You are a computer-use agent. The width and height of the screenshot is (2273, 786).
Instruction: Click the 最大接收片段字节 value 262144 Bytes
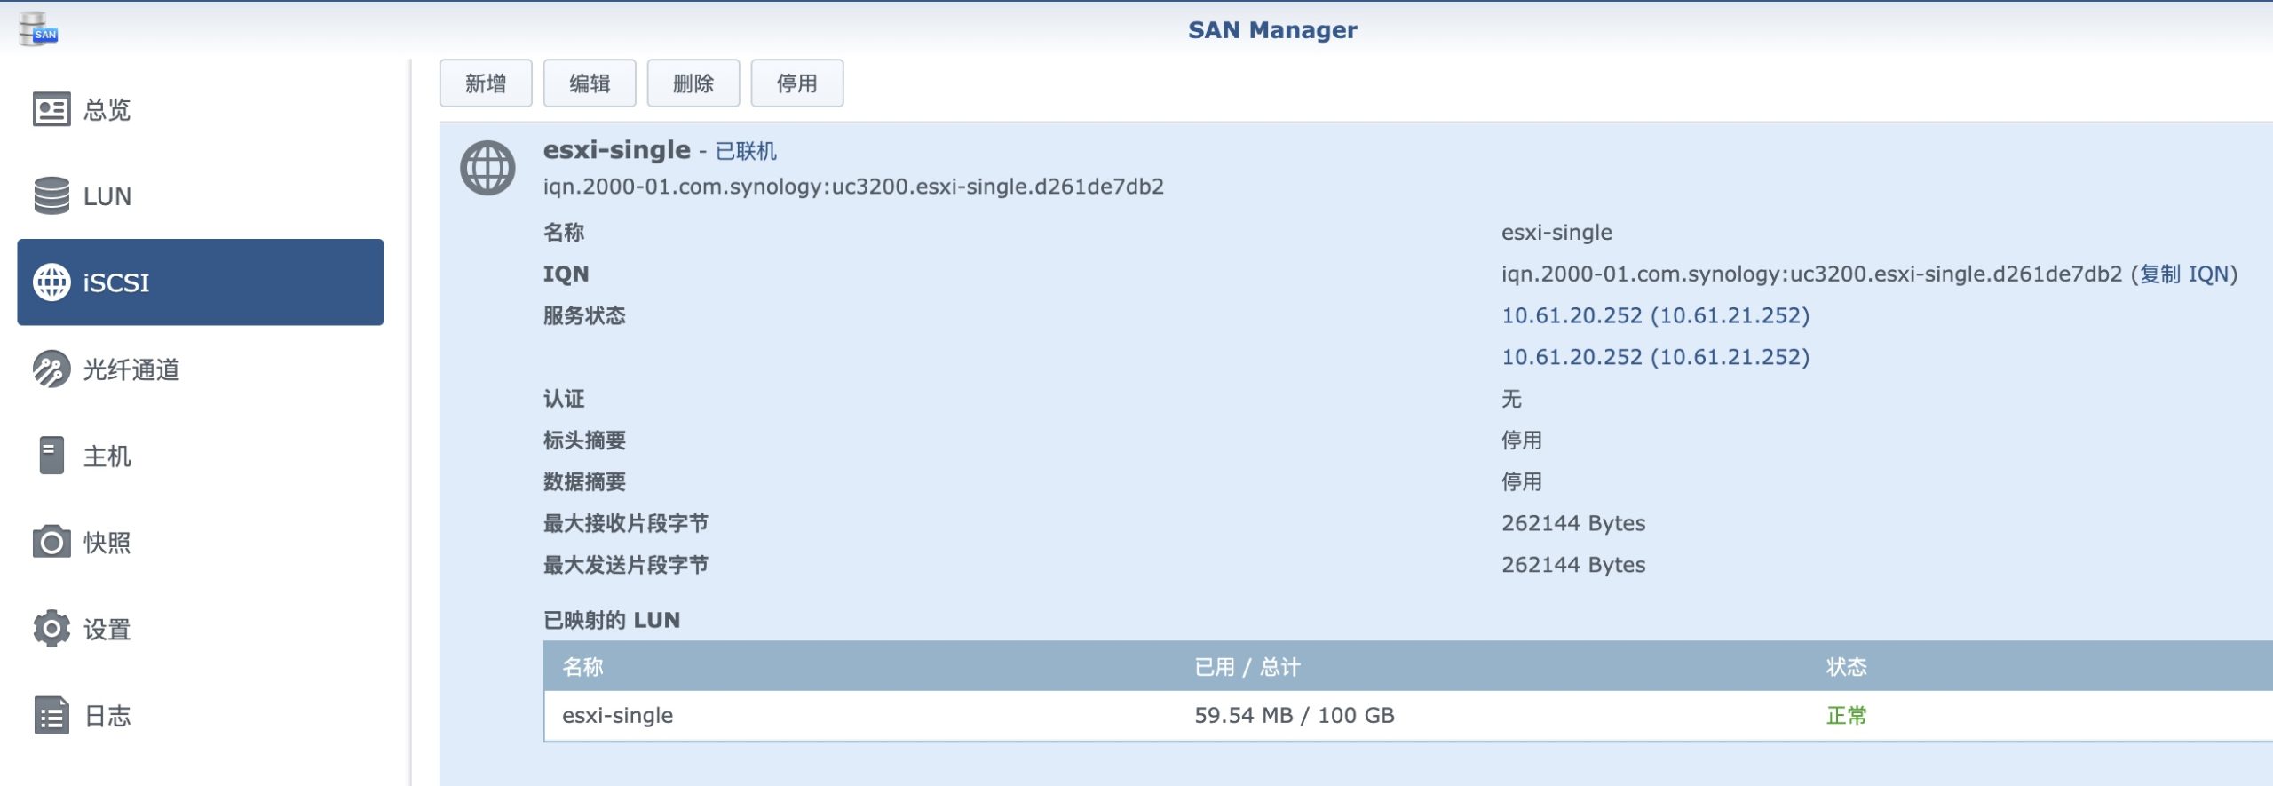[x=1573, y=523]
